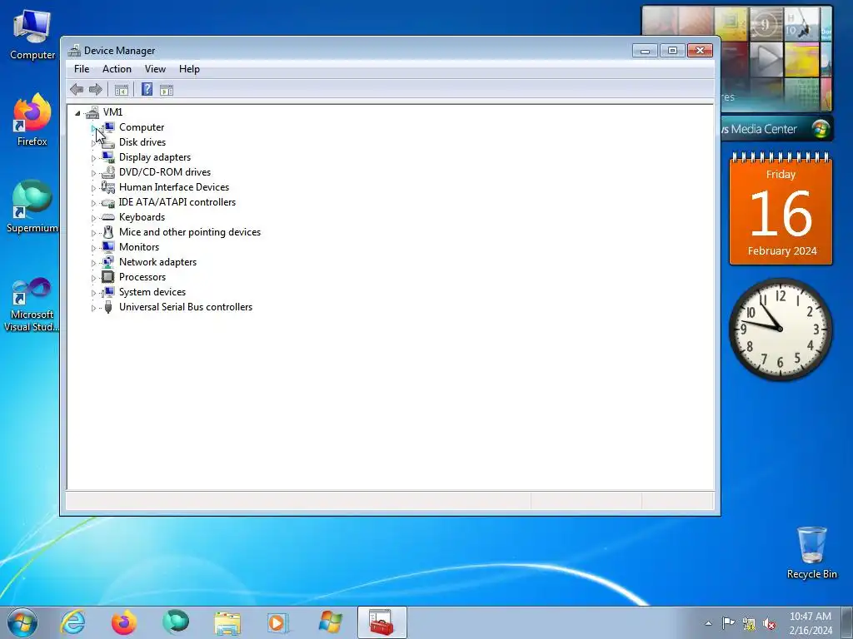Select the Human Interface Devices label
Viewport: 853px width, 639px height.
pos(174,187)
